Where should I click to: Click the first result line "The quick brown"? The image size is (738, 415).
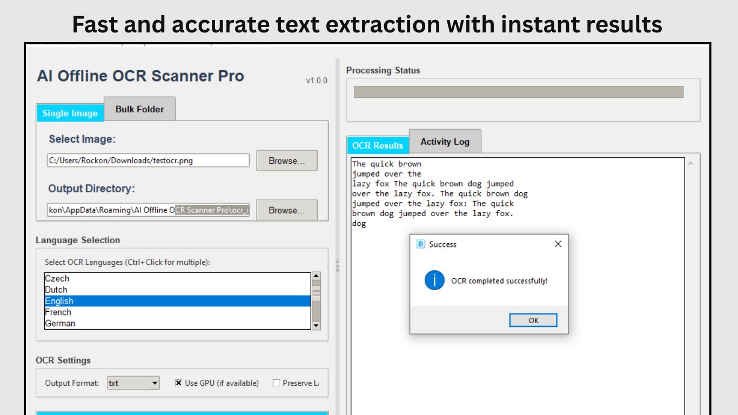coord(387,164)
